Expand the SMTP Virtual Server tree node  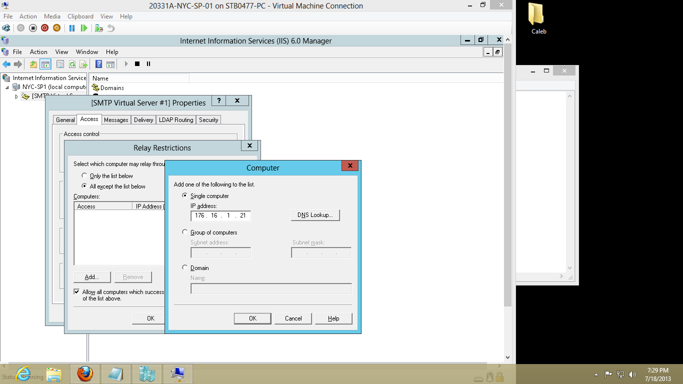click(16, 96)
